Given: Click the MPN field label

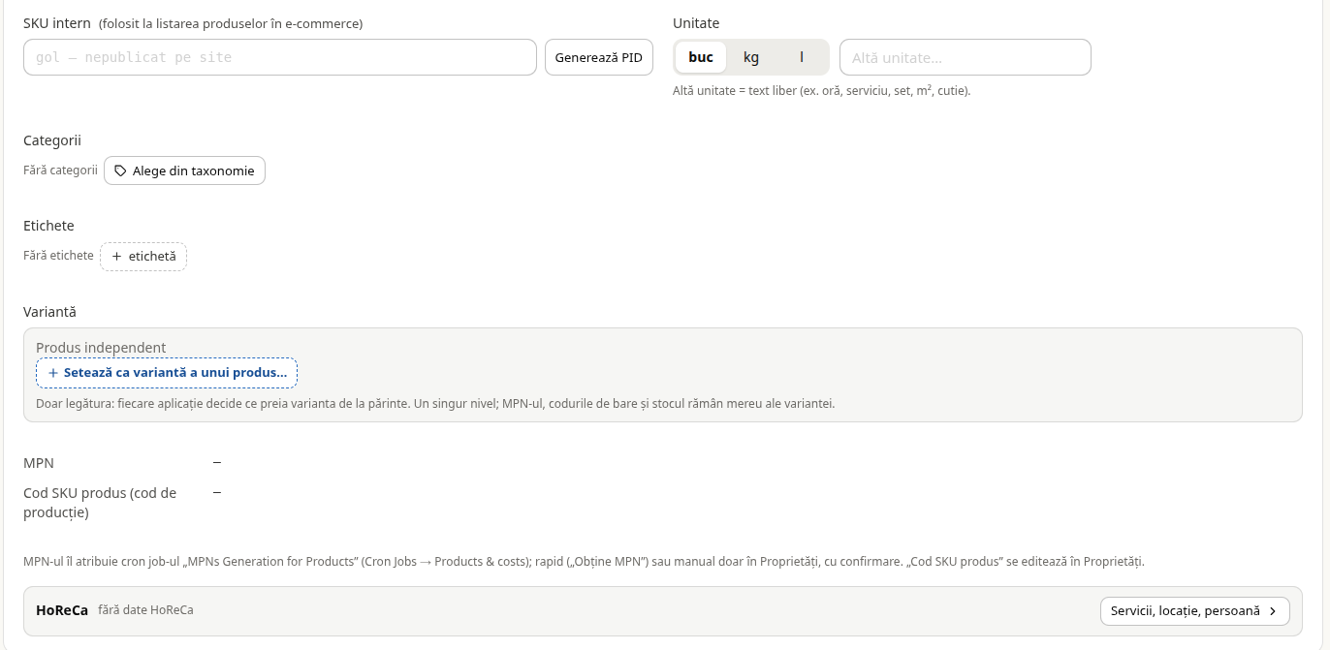Looking at the screenshot, I should [39, 463].
